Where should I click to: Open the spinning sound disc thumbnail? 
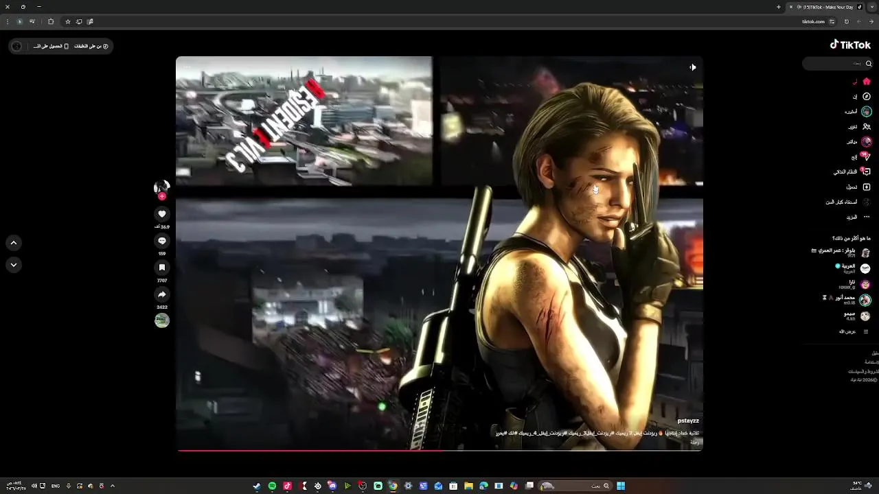tap(162, 320)
